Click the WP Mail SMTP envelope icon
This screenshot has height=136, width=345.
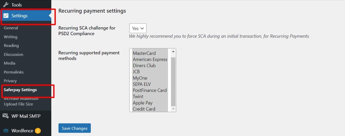[6, 116]
